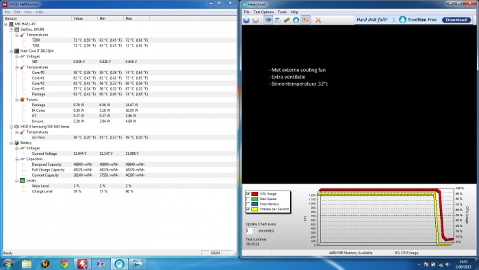Open the Windows Start menu orb

(8, 264)
